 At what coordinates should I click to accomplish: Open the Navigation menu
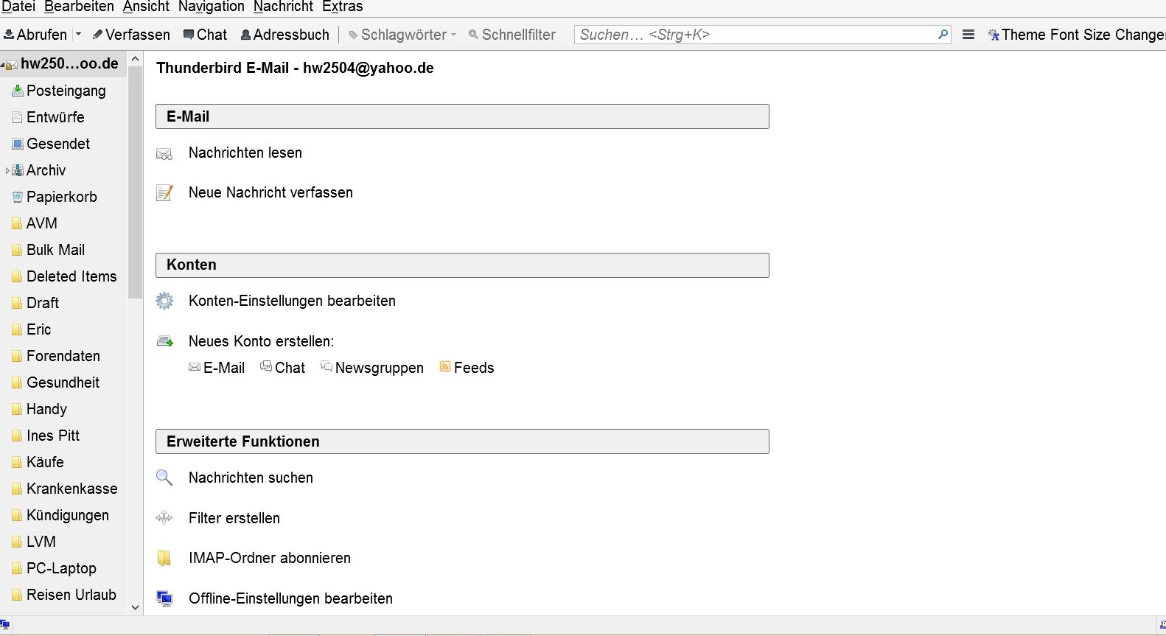(x=212, y=7)
